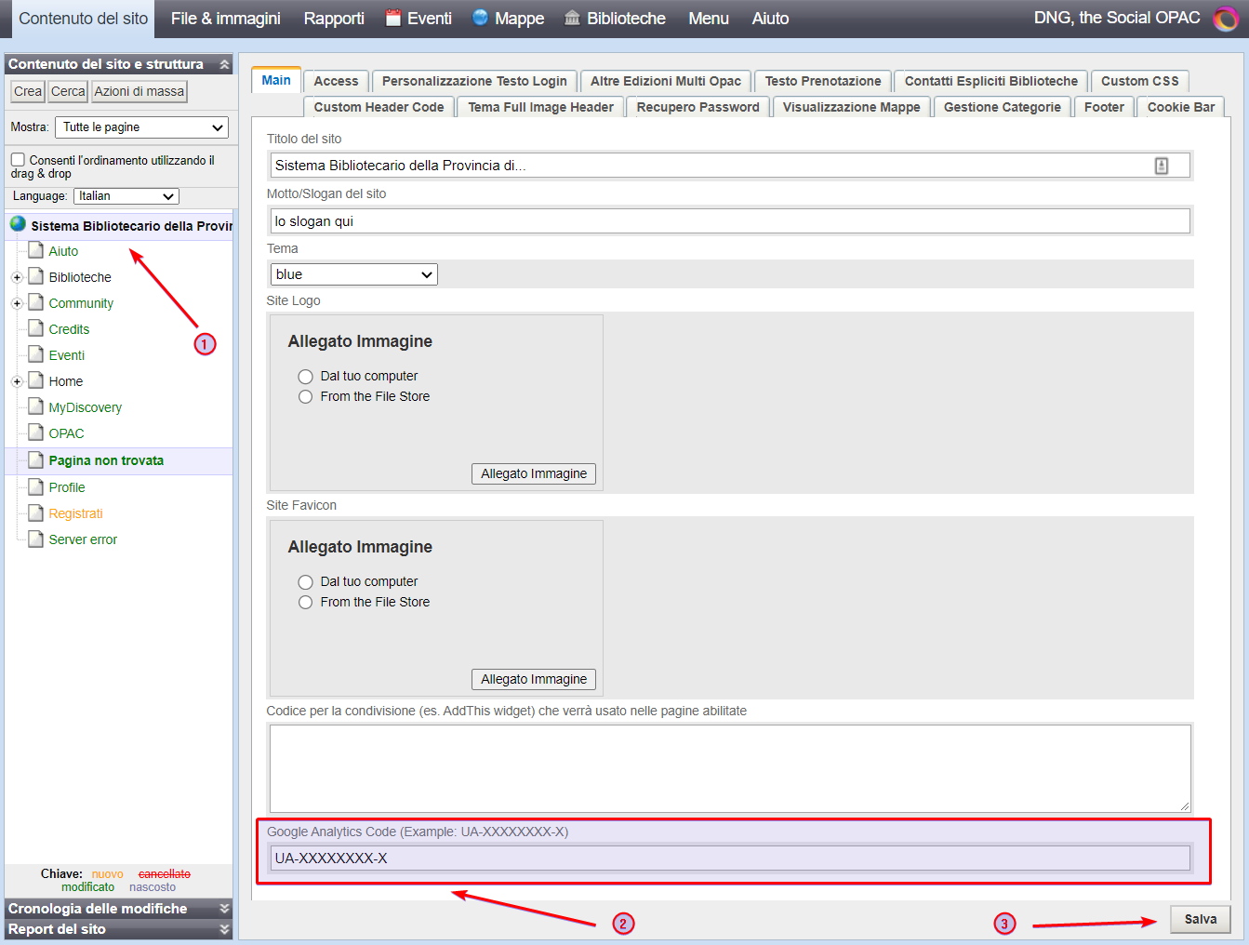Click the icon inside site title field
Viewport: 1249px width, 945px height.
[1161, 166]
